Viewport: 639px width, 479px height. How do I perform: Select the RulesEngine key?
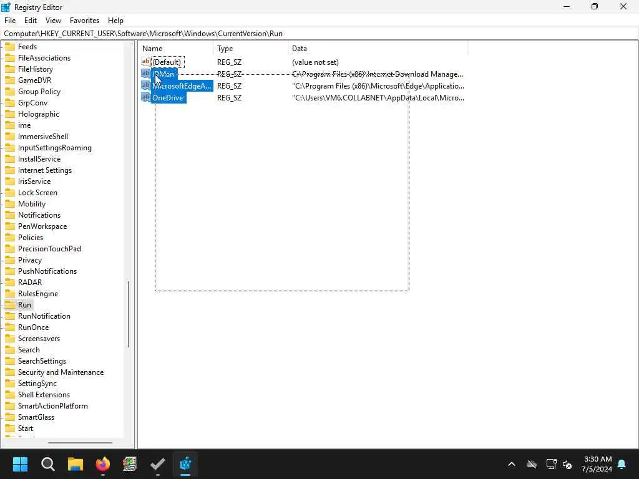tap(38, 294)
